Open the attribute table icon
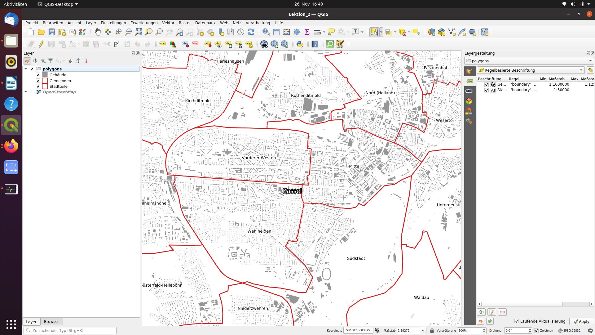Screen dimensions: 595x335 coord(276,32)
